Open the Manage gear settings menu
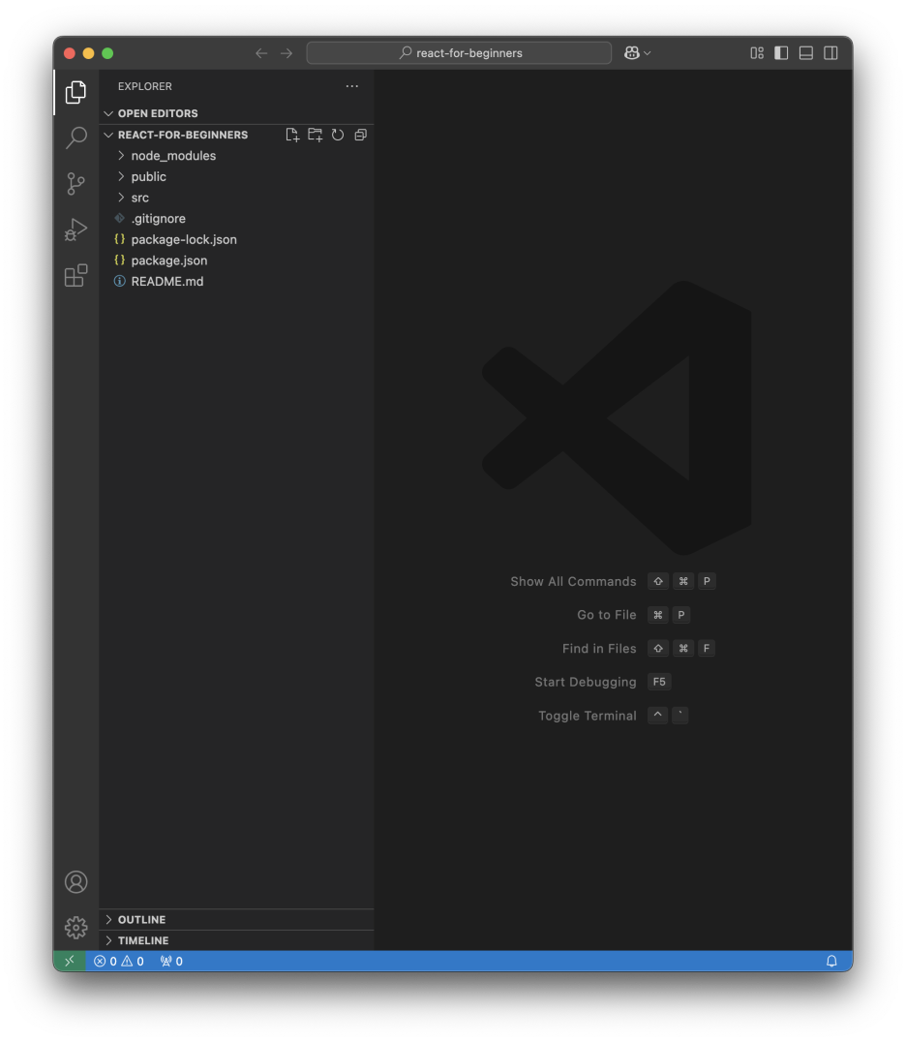Viewport: 906px width, 1042px height. tap(75, 927)
